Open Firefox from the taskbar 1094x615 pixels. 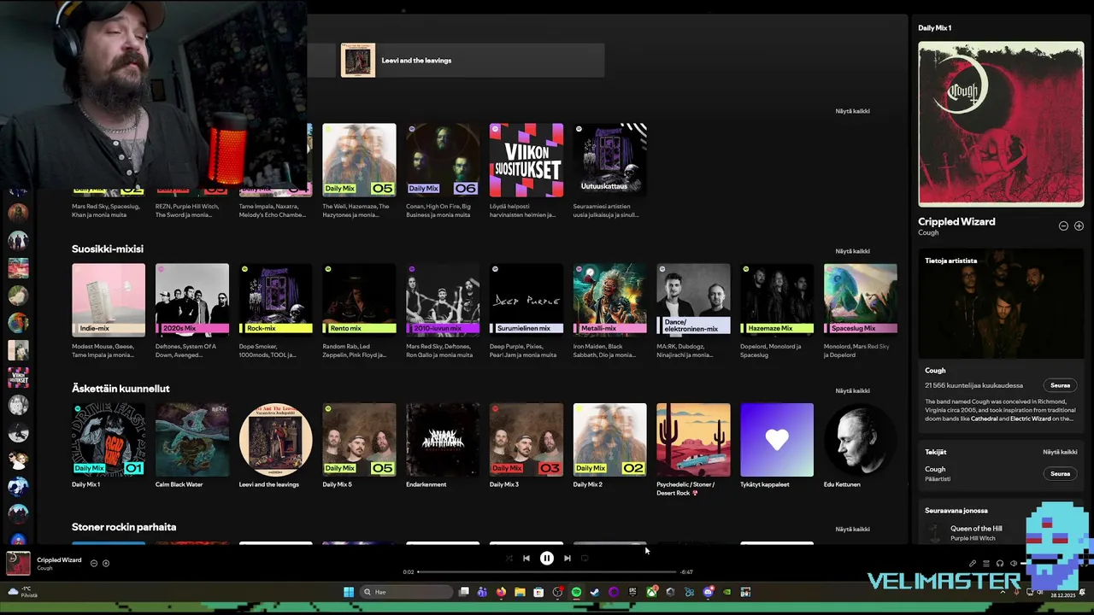pos(501,592)
